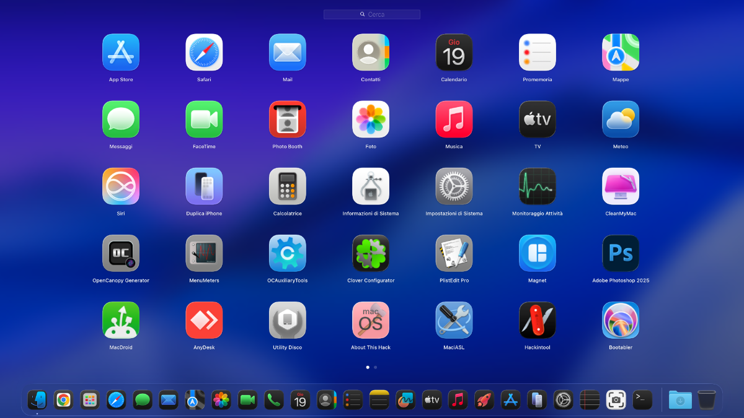
Task: Open Safari from the Dock
Action: coord(116,400)
